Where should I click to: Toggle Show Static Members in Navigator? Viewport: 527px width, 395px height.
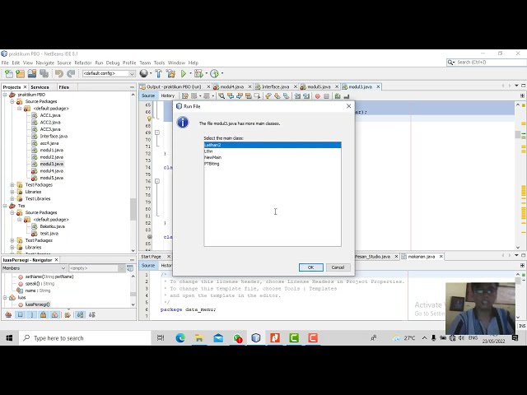[x=32, y=314]
